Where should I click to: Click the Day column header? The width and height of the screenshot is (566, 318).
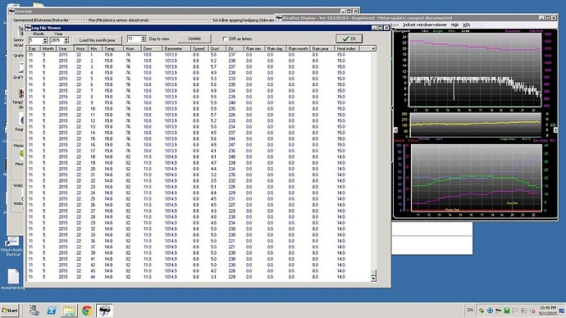click(32, 48)
